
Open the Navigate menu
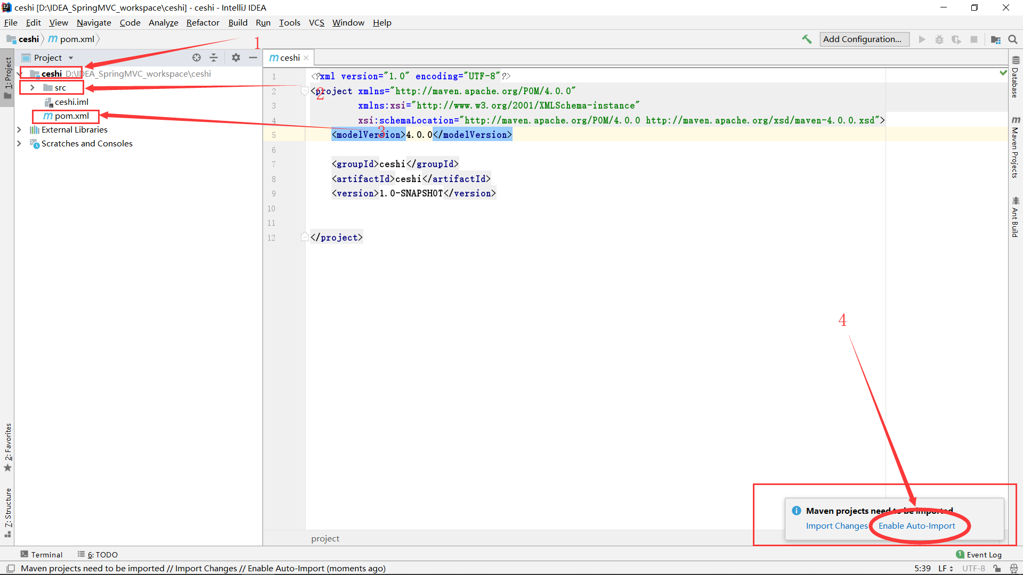point(94,22)
